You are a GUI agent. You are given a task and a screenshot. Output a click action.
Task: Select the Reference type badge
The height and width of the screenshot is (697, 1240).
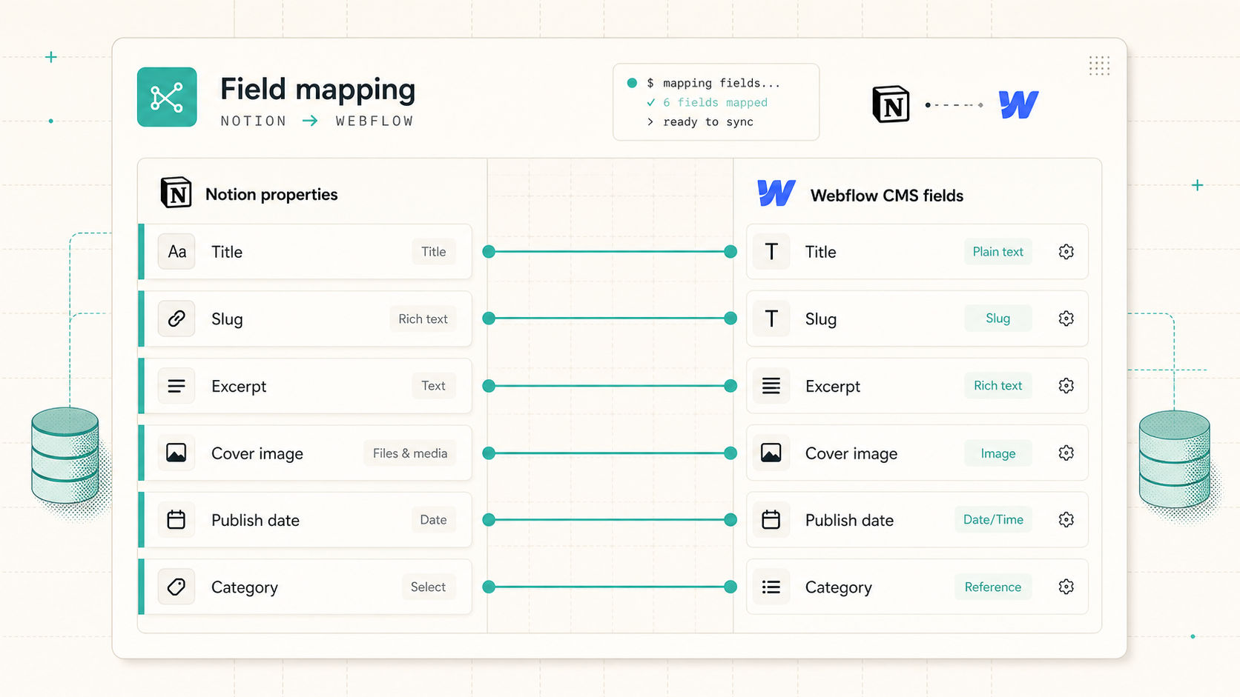tap(993, 587)
